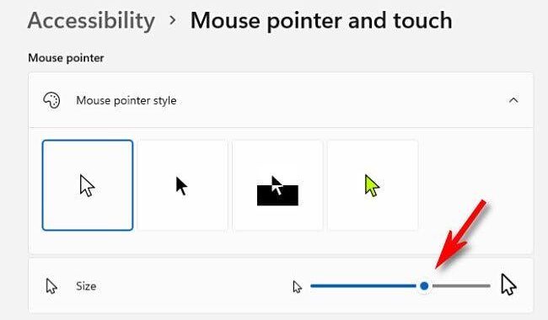Click the Size label text
Image resolution: width=548 pixels, height=320 pixels.
coord(86,286)
